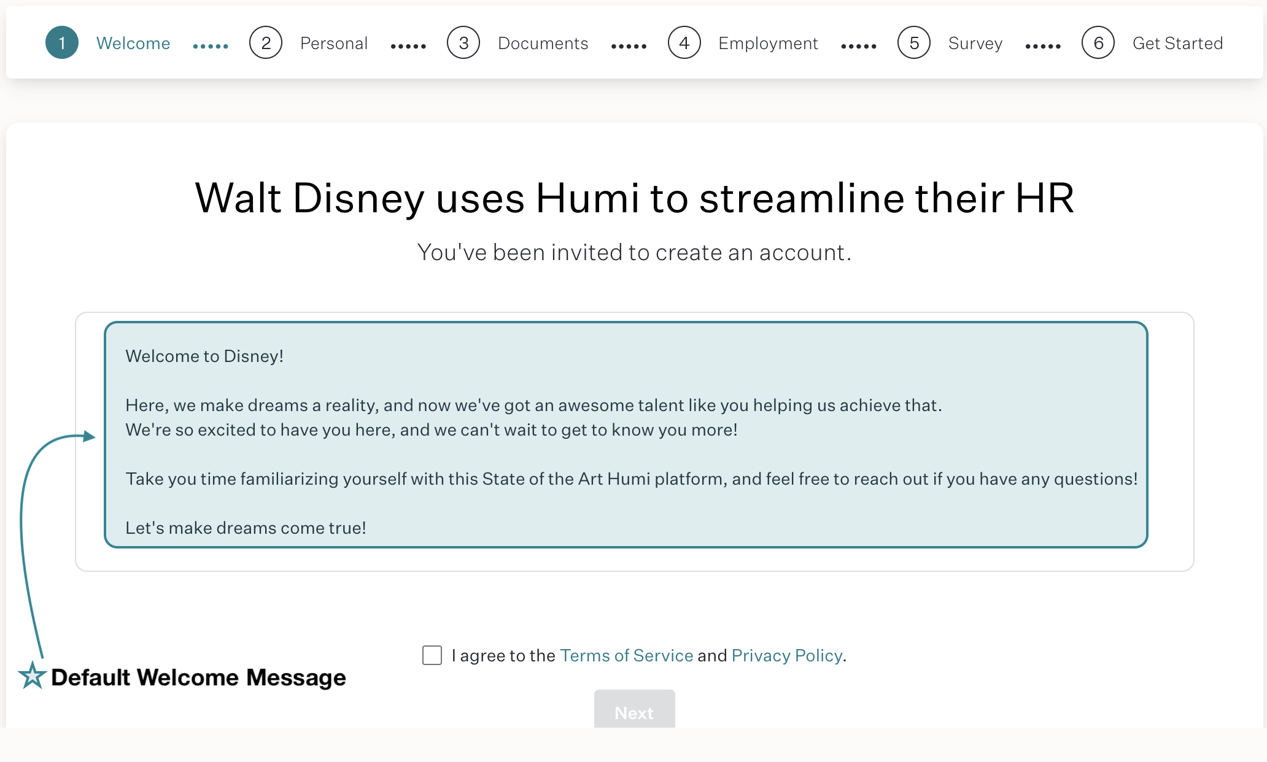The image size is (1267, 762).
Task: Open the Terms of Service link
Action: 627,656
